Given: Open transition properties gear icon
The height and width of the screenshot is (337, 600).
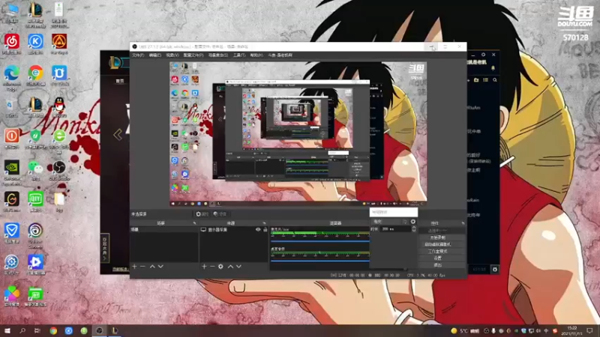Looking at the screenshot, I should pyautogui.click(x=413, y=222).
